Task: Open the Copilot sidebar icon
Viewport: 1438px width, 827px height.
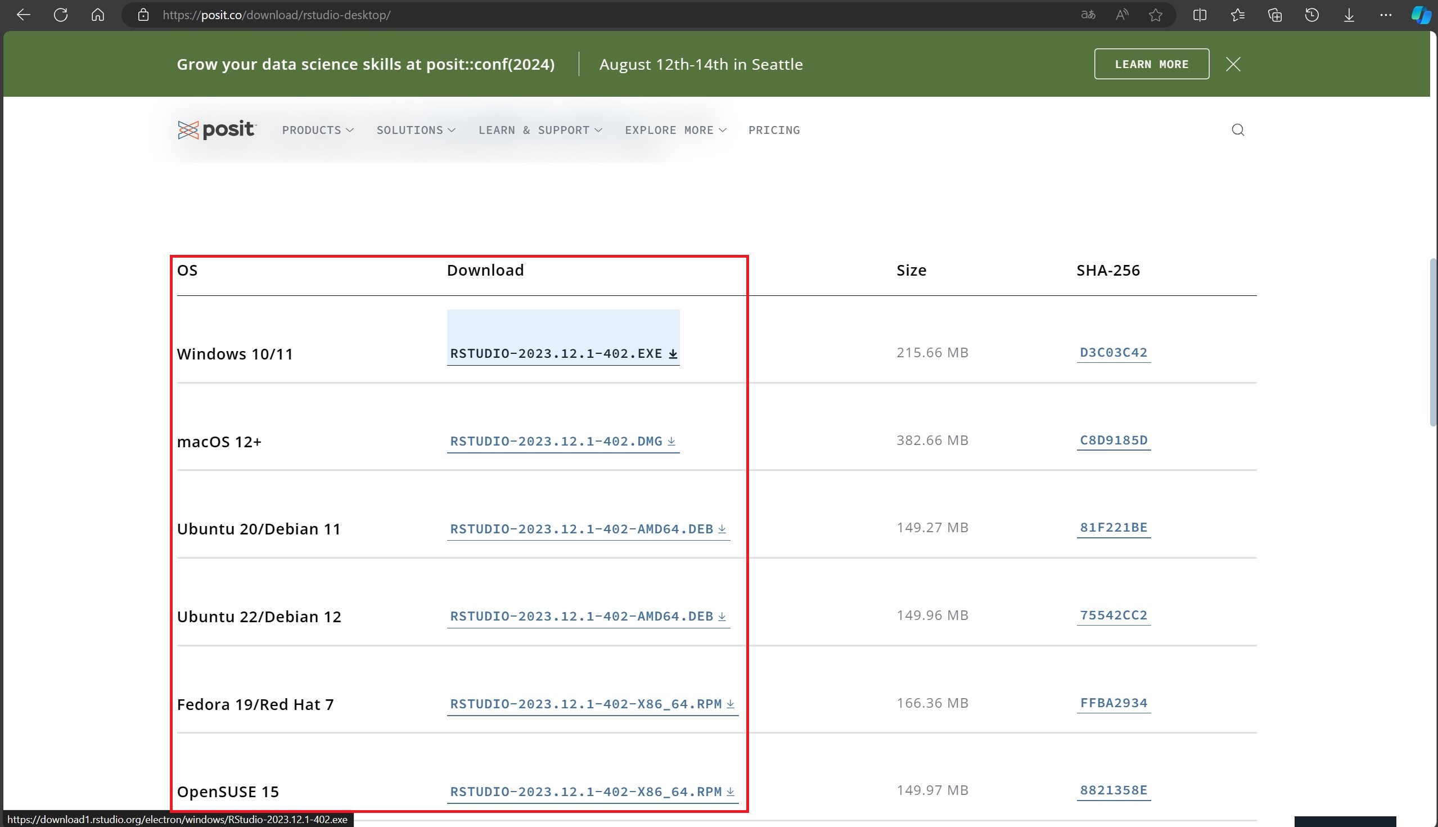Action: tap(1421, 15)
